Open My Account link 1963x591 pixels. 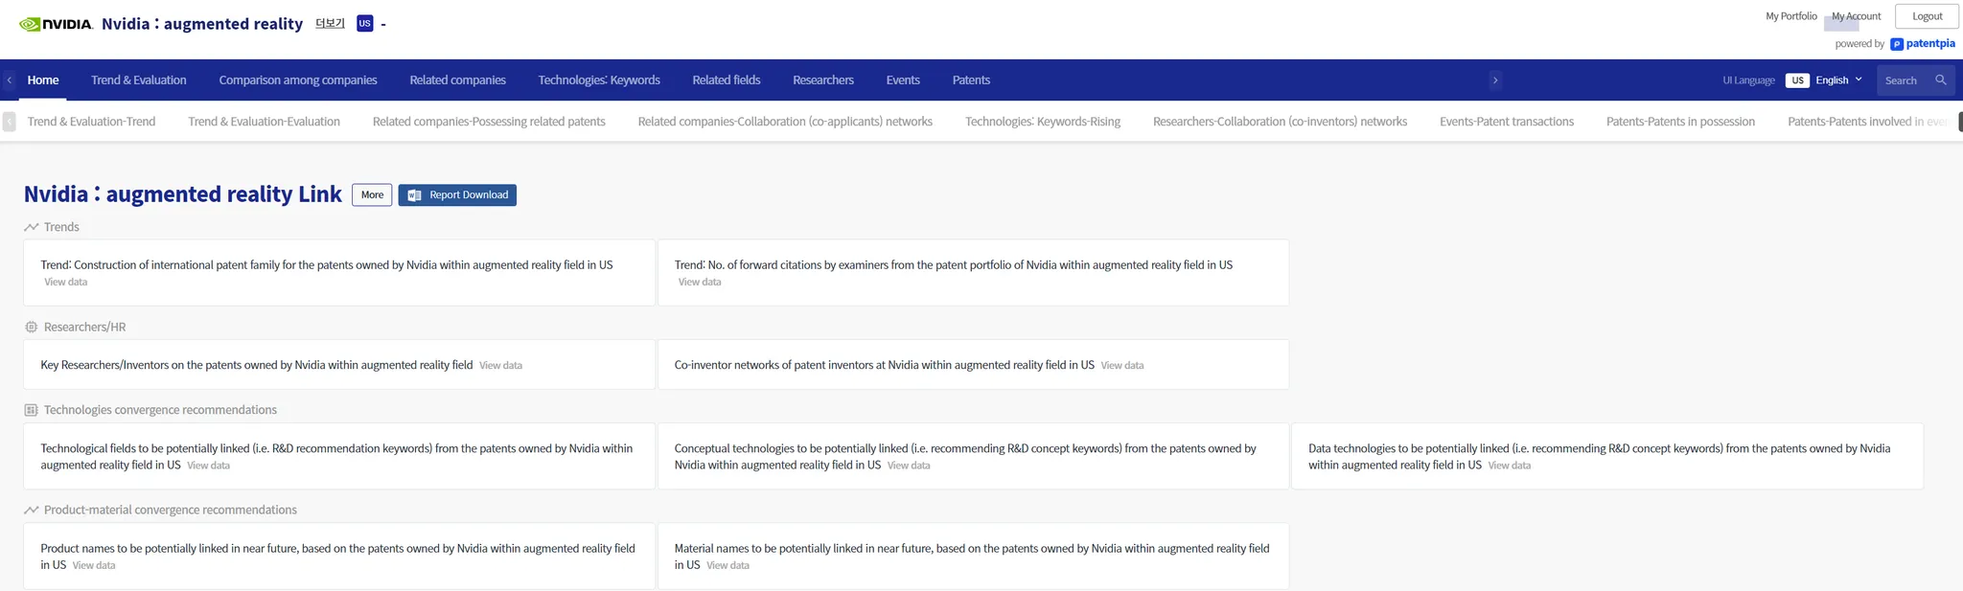click(1857, 16)
